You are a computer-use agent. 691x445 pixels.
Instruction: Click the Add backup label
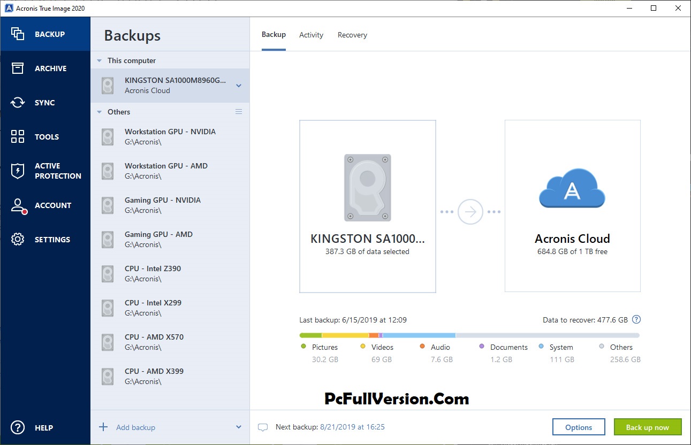135,427
